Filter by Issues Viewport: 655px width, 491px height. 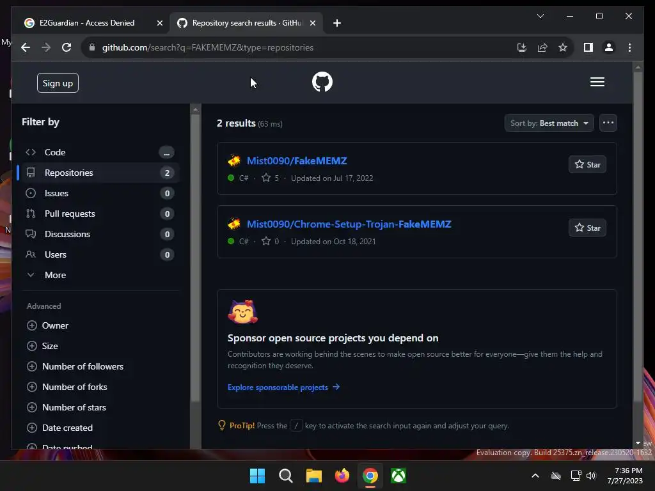tap(99, 193)
